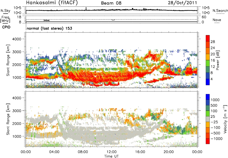This screenshot has width=228, height=158.
Task: Click the Freq. [MHz] axis label
Action: [6, 19]
